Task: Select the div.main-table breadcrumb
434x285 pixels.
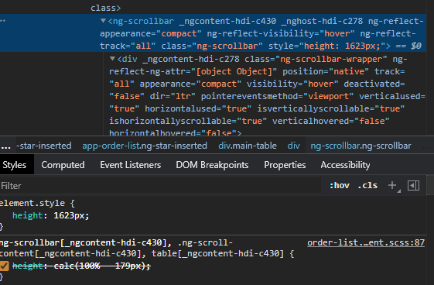Action: pos(248,146)
